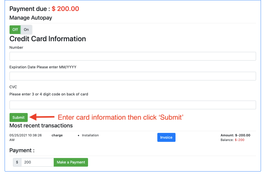Click the Make a Payment button
Viewport: 265px width, 175px height.
pyautogui.click(x=71, y=162)
